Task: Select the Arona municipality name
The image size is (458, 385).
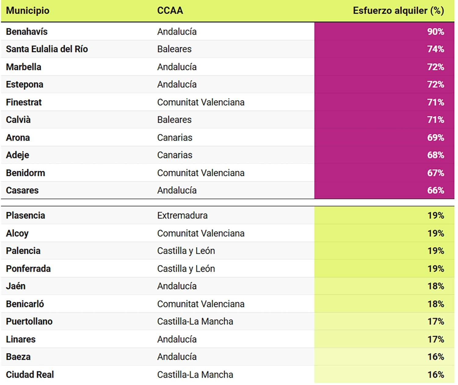Action: [x=18, y=138]
